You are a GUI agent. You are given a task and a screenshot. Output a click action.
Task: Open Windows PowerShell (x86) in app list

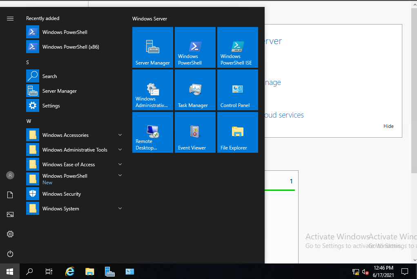click(x=74, y=47)
